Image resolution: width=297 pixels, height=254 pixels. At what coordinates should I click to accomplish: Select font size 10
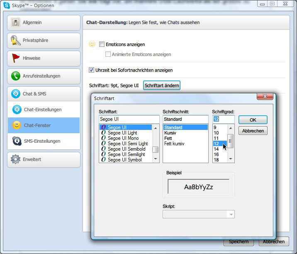220,133
